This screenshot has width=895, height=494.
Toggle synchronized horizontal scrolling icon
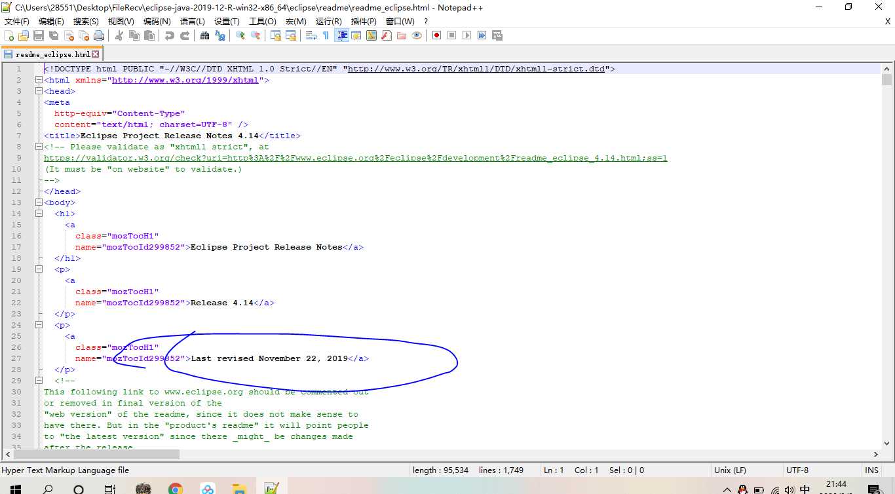(291, 35)
